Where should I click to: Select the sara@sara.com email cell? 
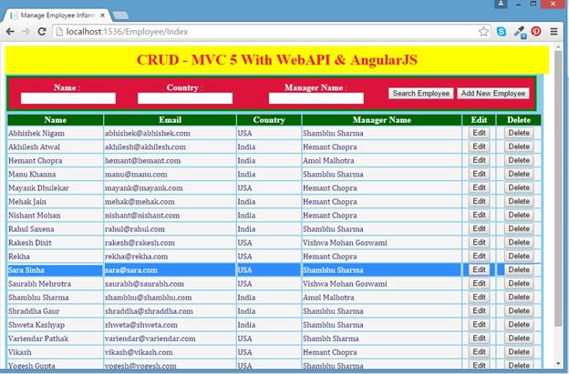tap(170, 270)
